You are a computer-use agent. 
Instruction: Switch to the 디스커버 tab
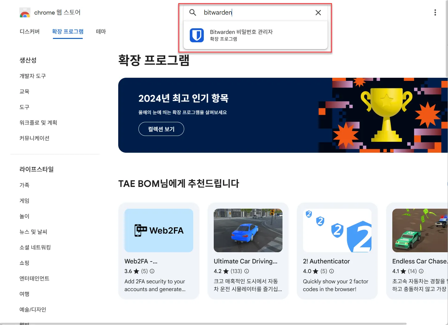tap(30, 31)
